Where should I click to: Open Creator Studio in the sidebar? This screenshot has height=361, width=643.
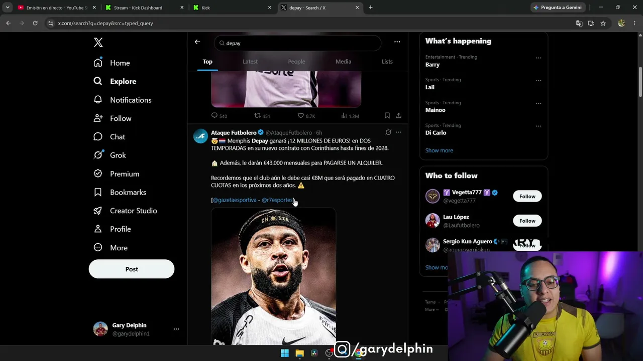pyautogui.click(x=126, y=211)
